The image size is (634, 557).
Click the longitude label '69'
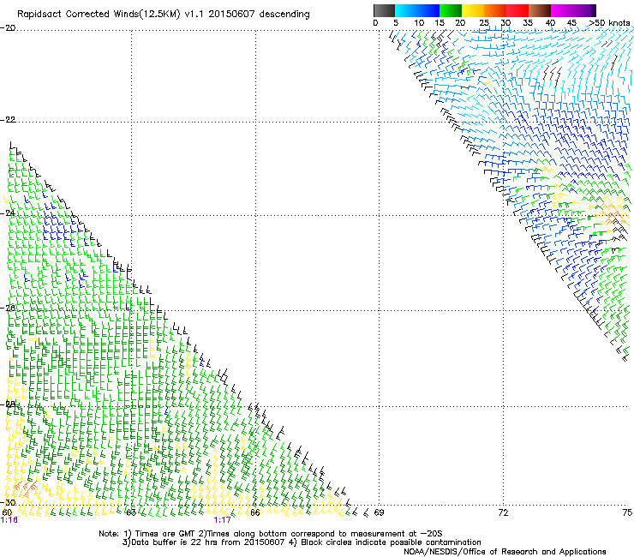[379, 513]
